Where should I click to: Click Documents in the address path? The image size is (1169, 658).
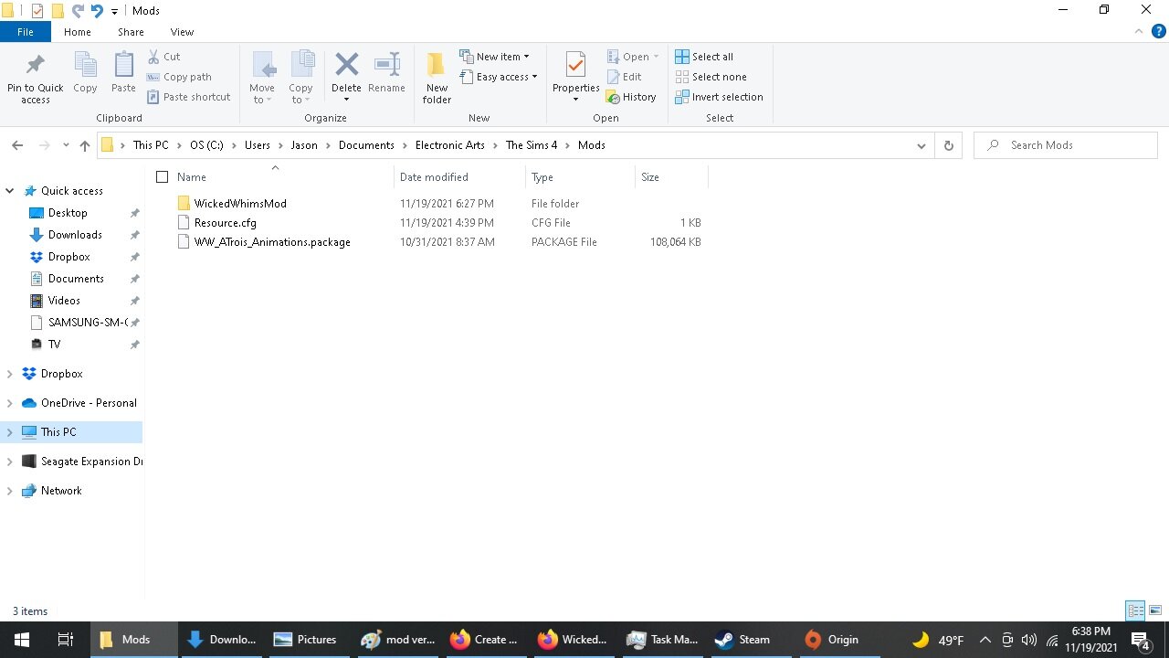pyautogui.click(x=366, y=145)
